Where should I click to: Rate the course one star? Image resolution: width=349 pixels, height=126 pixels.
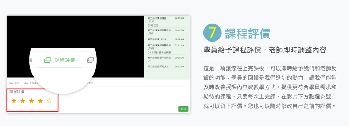coord(14,101)
